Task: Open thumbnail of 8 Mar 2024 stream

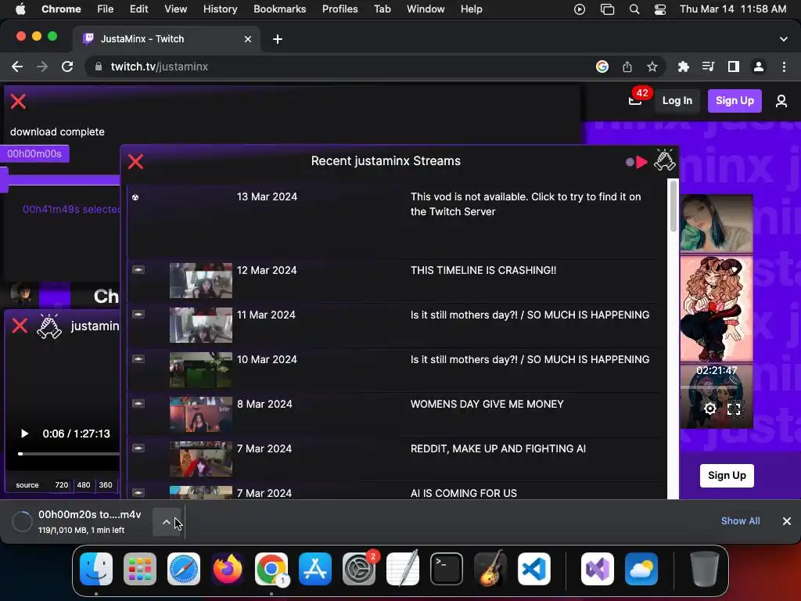Action: (x=201, y=415)
